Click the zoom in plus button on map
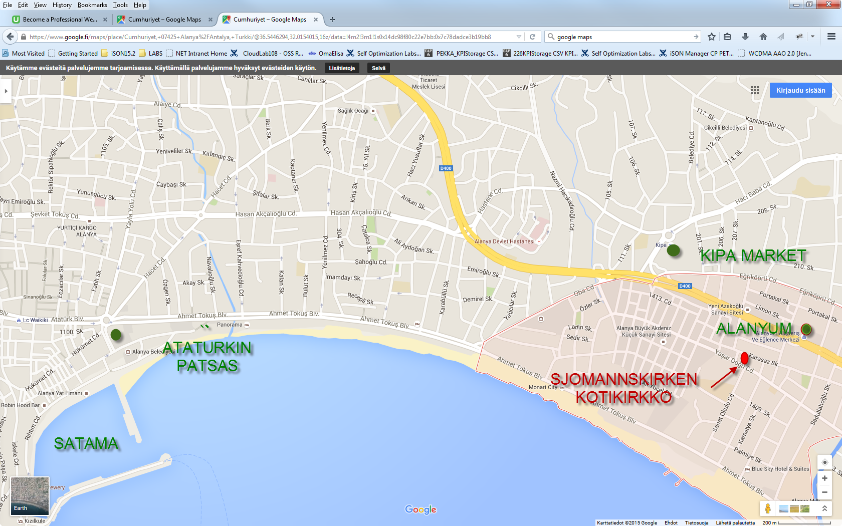 pyautogui.click(x=824, y=478)
